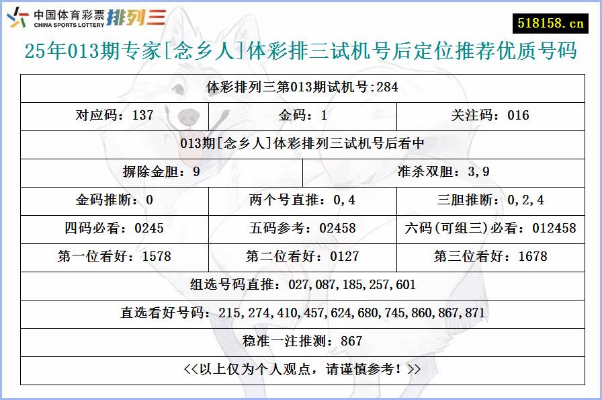Click the 金码推断: 0 cell
602x400 pixels.
pos(113,200)
